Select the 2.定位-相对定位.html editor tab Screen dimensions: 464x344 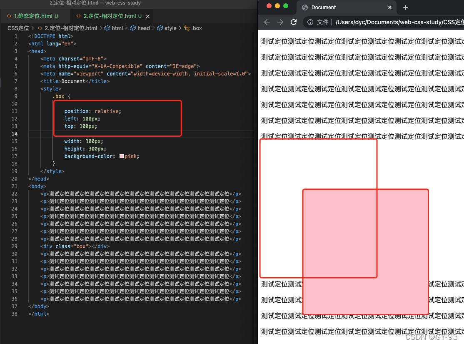pos(110,16)
